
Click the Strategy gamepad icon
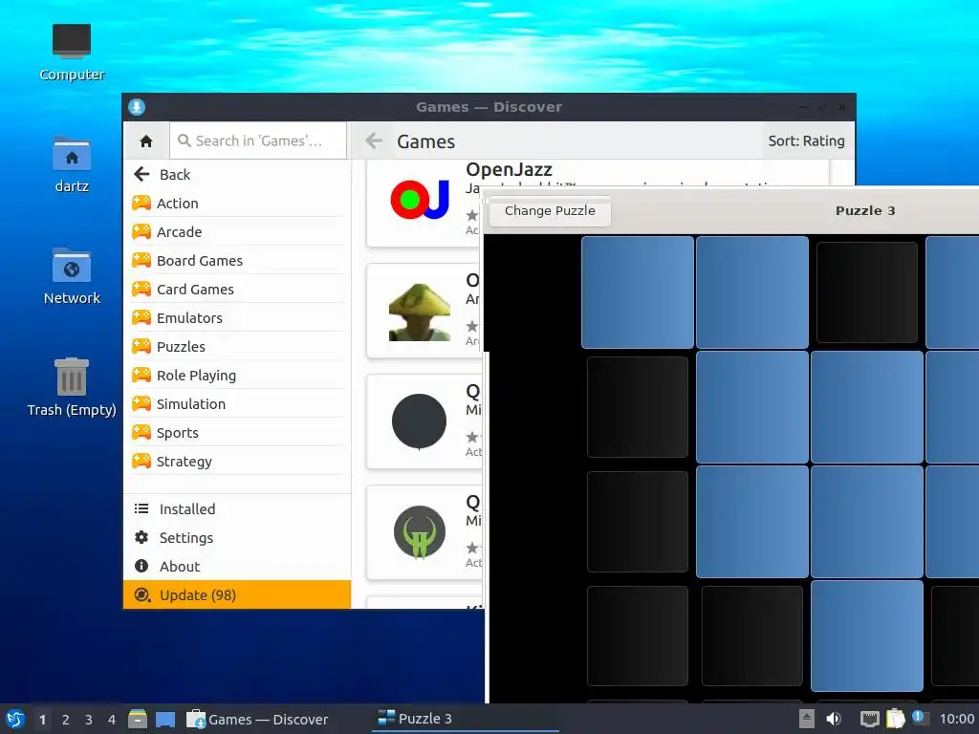coord(141,461)
